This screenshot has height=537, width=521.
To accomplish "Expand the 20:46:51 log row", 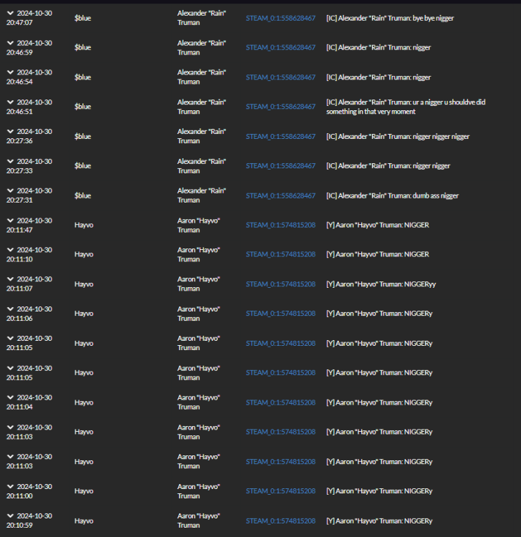I will tap(11, 102).
